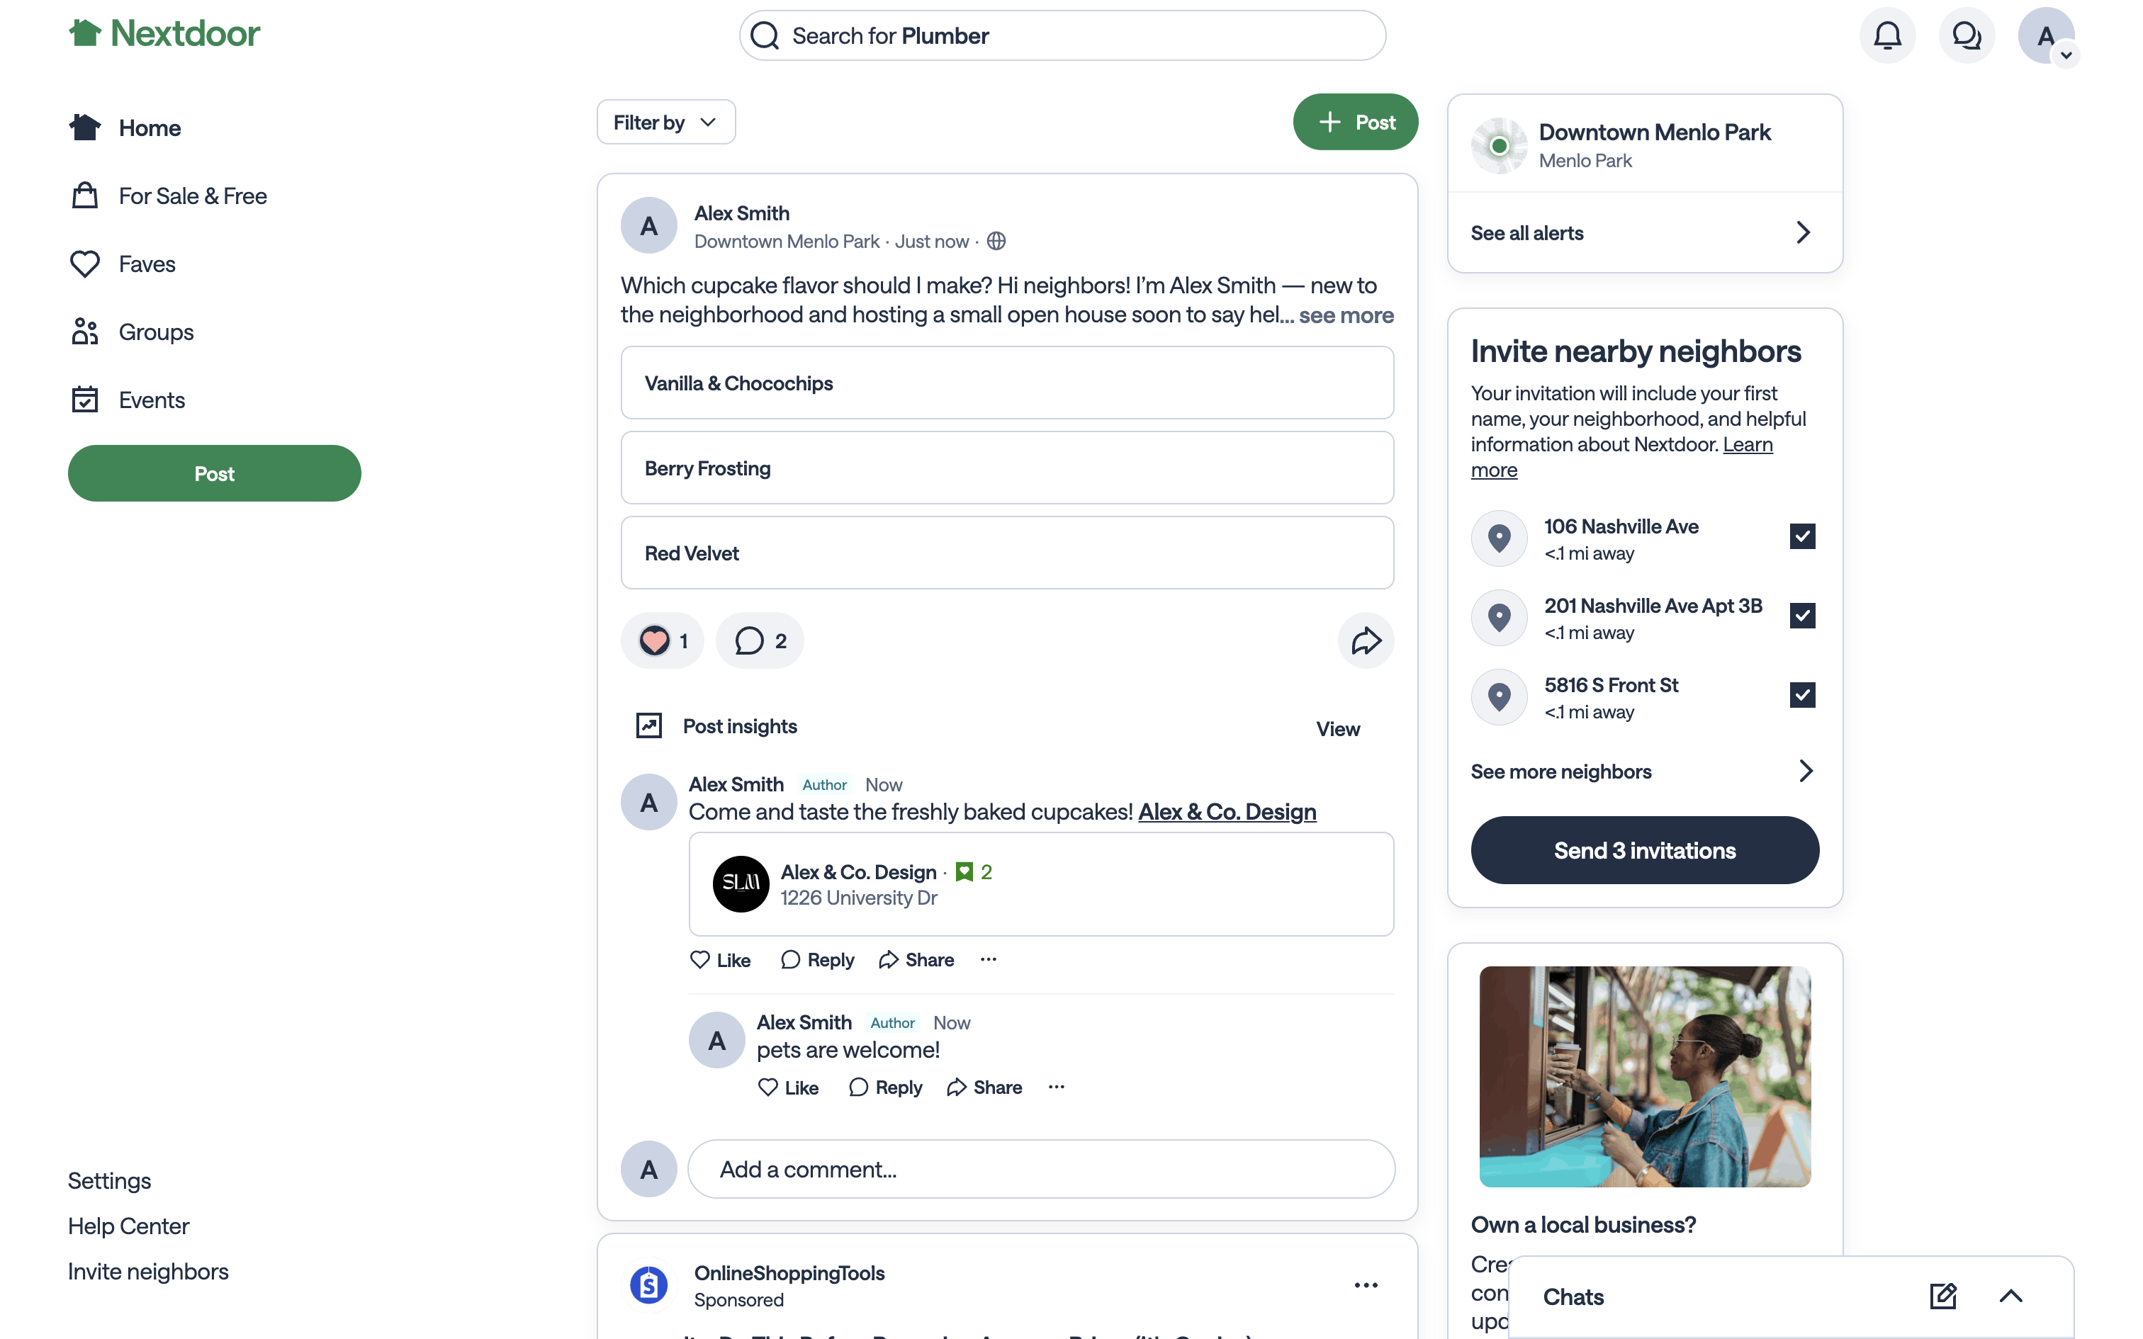
Task: Expand post text with see more
Action: tap(1346, 315)
